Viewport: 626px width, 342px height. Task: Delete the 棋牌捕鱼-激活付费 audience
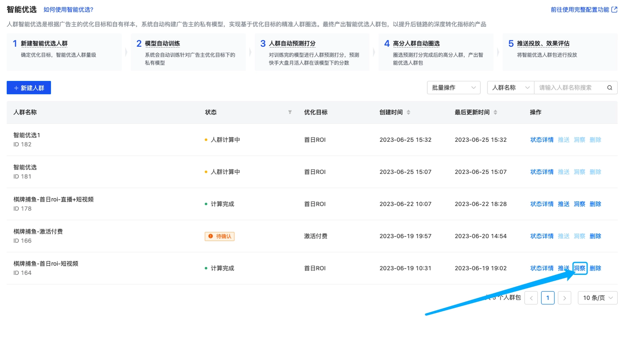(x=595, y=236)
